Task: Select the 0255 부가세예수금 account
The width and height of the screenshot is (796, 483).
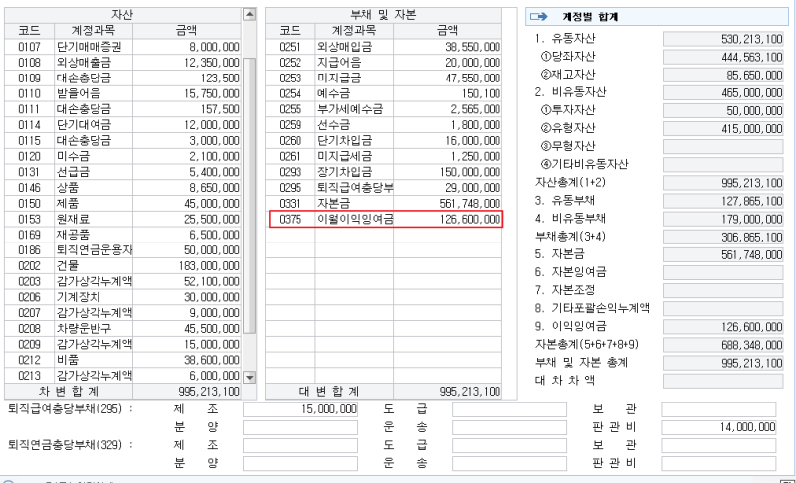Action: [384, 109]
